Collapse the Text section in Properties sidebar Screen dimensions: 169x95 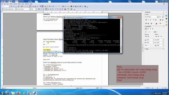(145, 15)
